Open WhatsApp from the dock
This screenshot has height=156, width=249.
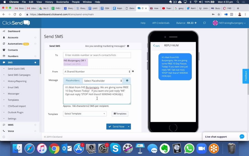[189, 148]
